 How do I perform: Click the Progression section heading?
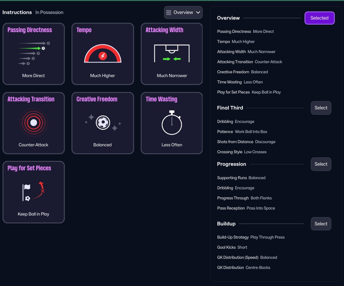(231, 164)
